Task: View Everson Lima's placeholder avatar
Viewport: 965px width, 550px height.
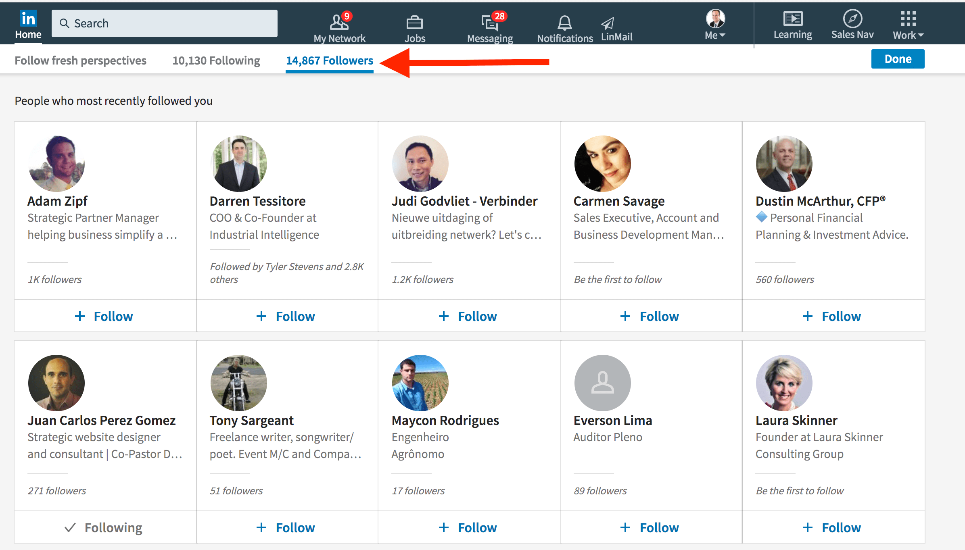Action: (602, 383)
